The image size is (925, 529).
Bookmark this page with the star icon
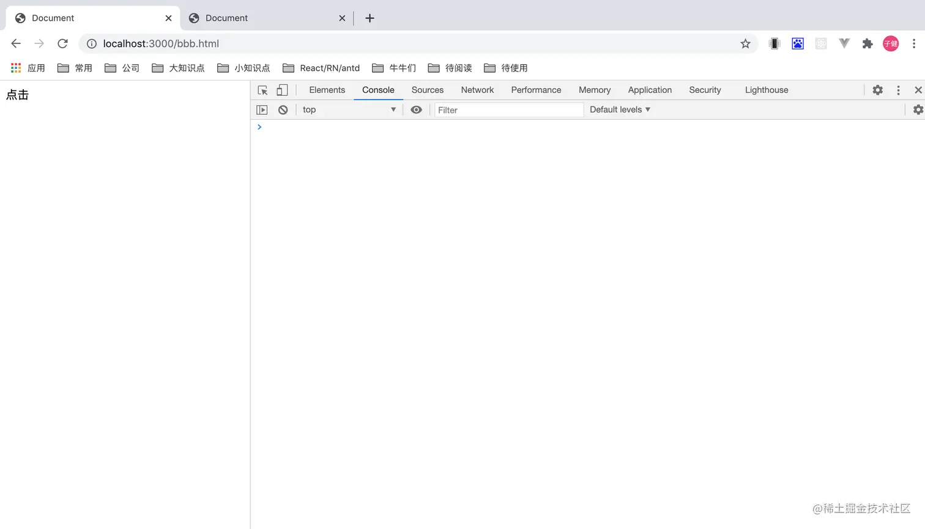745,43
